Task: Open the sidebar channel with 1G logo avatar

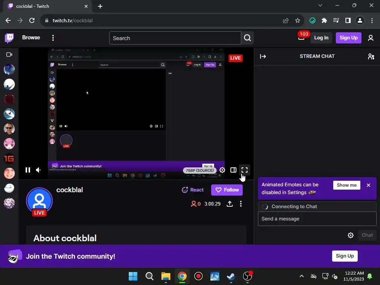Action: [x=9, y=158]
